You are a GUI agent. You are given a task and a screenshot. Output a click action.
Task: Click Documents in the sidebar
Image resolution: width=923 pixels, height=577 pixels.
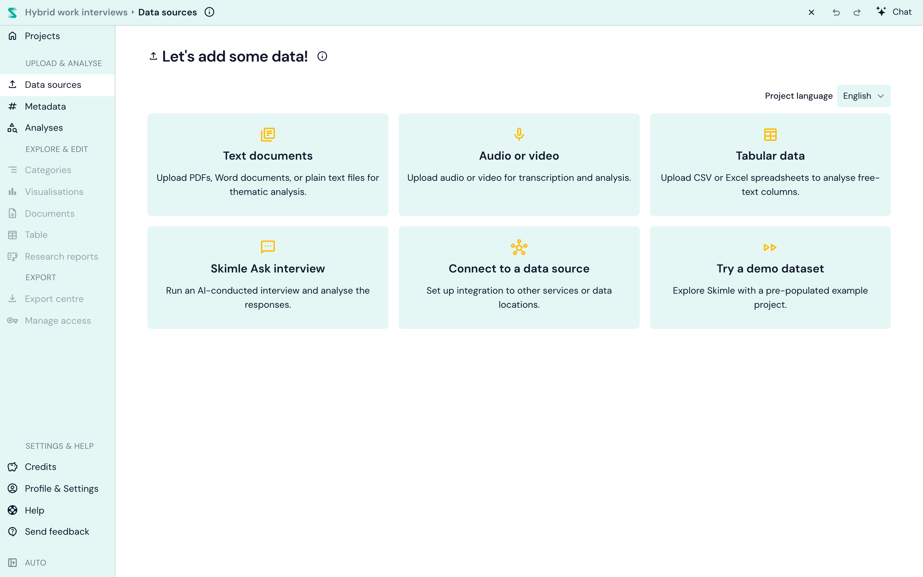[x=57, y=213]
